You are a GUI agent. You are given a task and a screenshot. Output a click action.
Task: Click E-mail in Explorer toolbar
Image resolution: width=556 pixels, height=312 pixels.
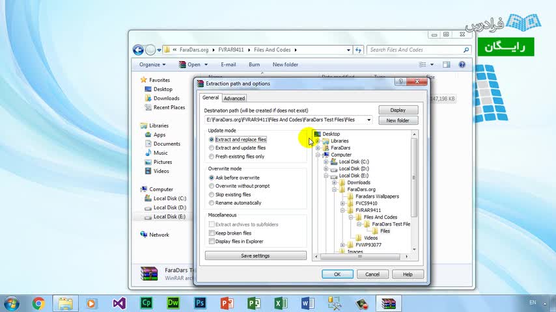(x=228, y=64)
